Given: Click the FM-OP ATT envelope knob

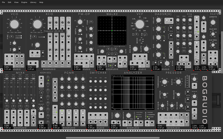Looking at the screenshot, I should point(91,29).
